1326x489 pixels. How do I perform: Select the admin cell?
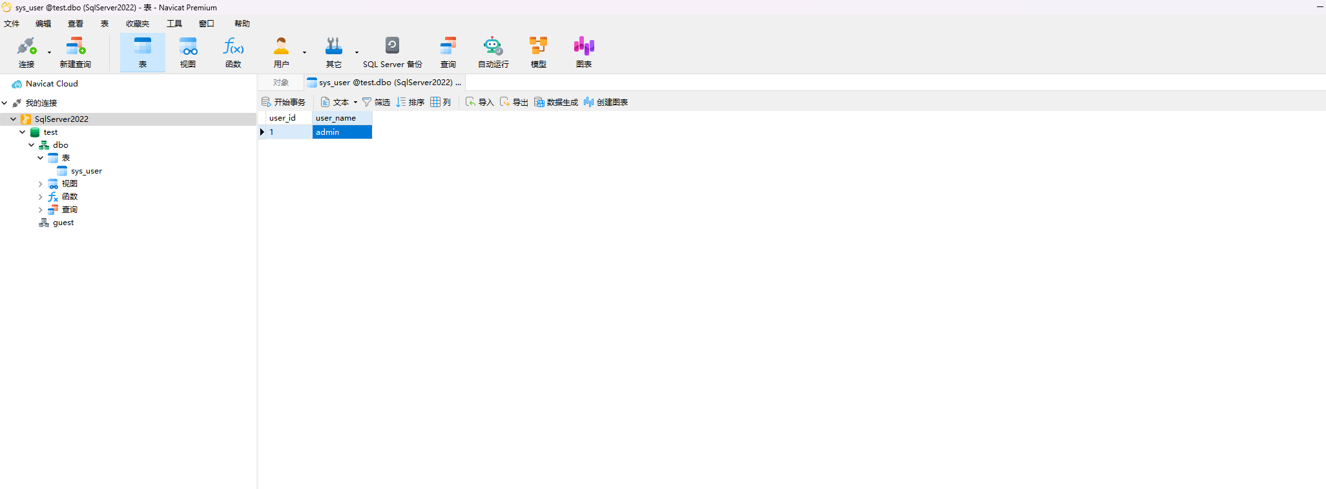click(x=342, y=132)
